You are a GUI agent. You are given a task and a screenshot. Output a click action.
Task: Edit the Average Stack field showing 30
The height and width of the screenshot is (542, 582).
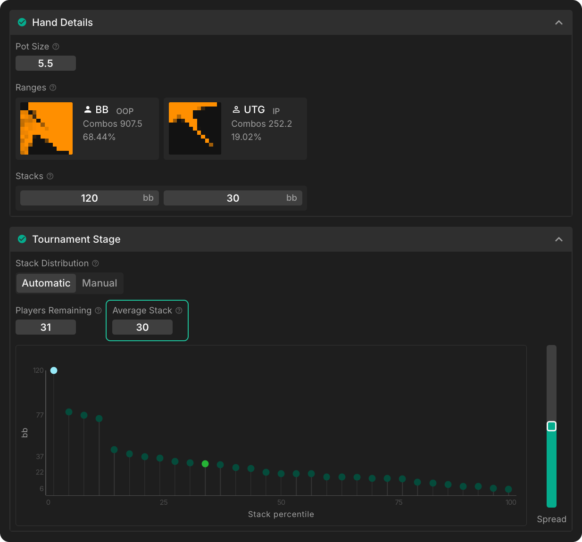pos(142,327)
